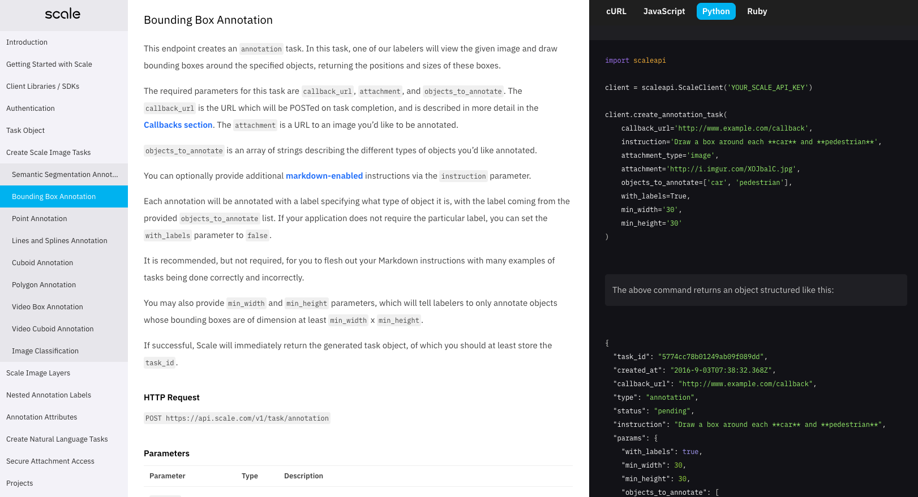The image size is (918, 497).
Task: Click the "pending" status value
Action: click(672, 411)
